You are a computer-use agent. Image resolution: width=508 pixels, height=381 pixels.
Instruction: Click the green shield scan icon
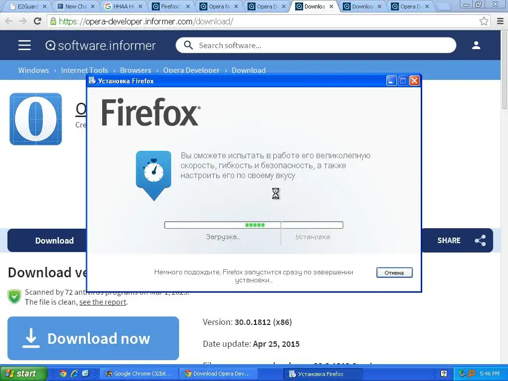point(14,297)
